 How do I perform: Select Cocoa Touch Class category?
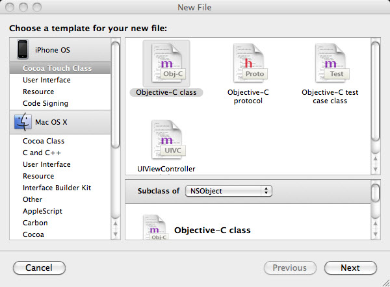click(x=60, y=68)
